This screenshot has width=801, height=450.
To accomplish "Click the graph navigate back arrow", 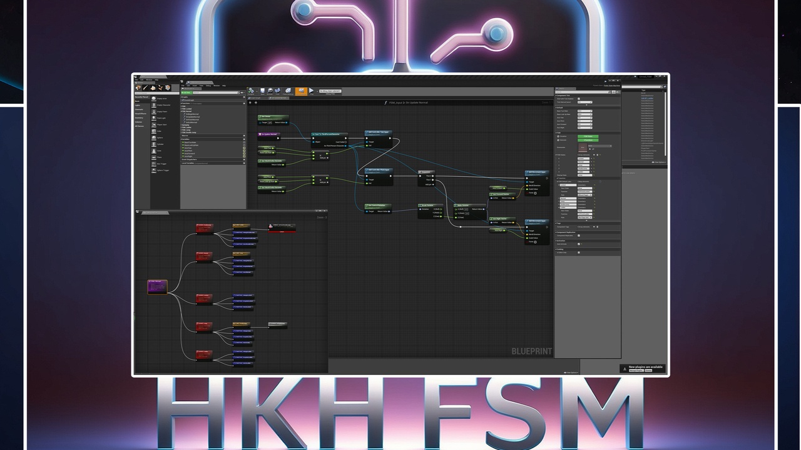I will point(250,102).
